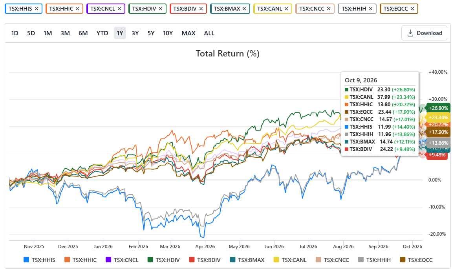The height and width of the screenshot is (269, 452).
Task: Remove TSX:HHIH chip via × icon
Action: 371,9
